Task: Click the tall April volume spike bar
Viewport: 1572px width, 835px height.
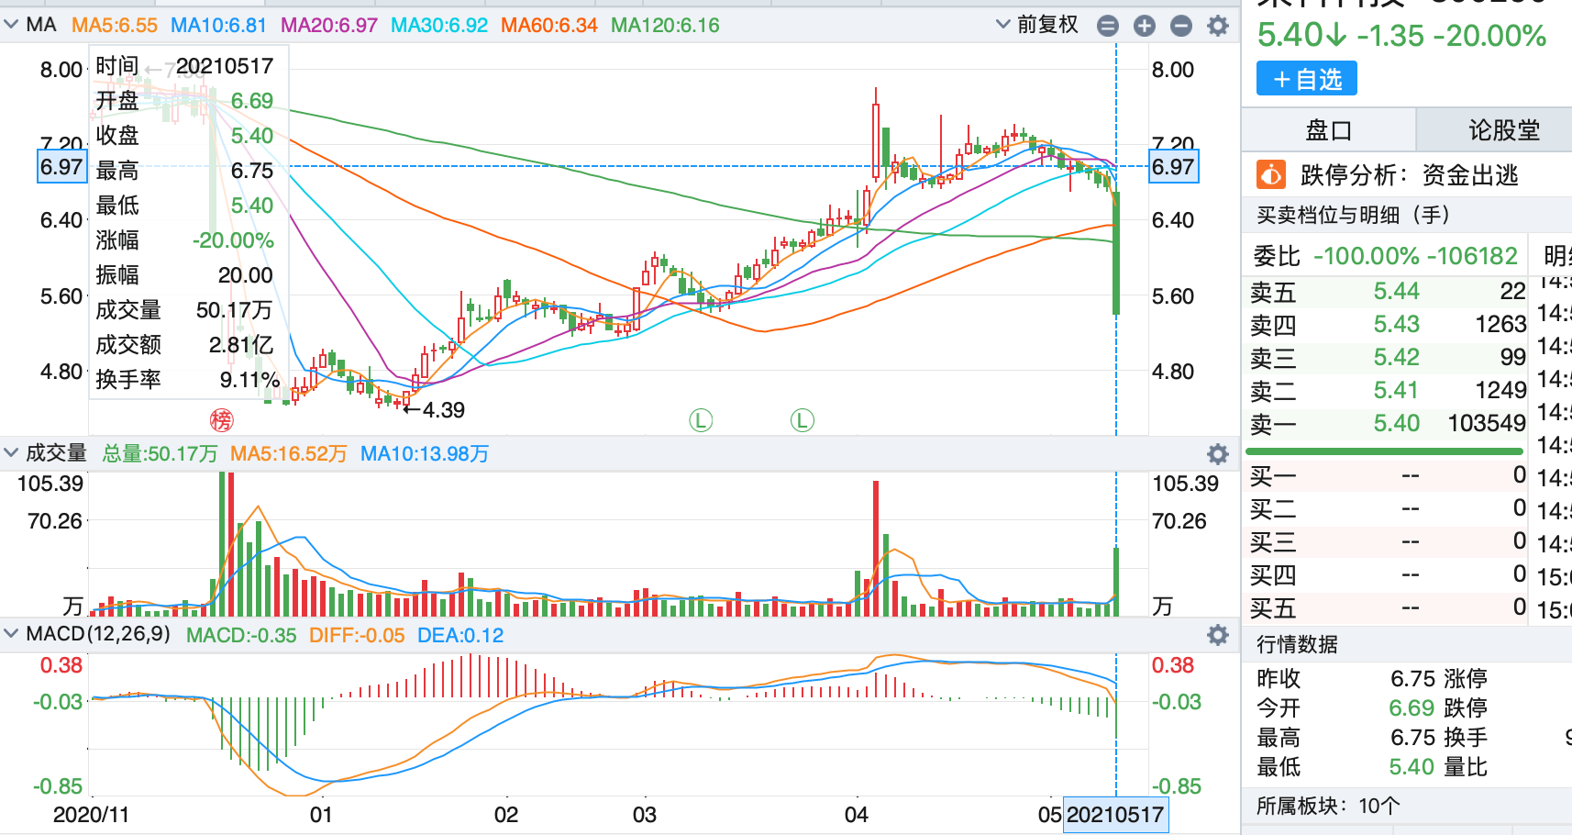Action: 876,548
